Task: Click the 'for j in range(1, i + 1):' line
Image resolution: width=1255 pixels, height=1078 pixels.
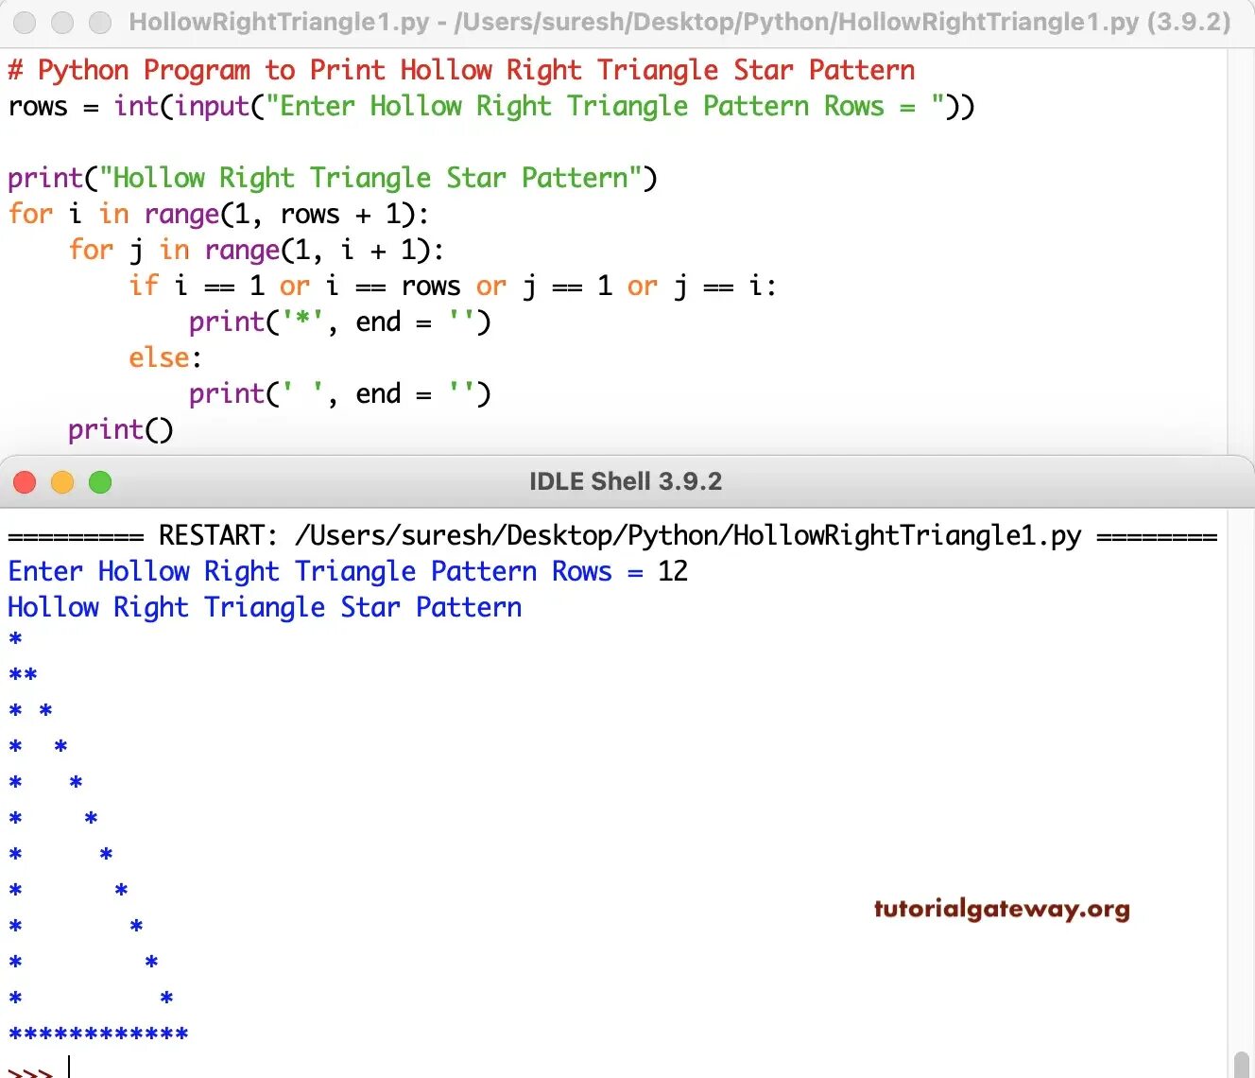Action: pyautogui.click(x=256, y=250)
